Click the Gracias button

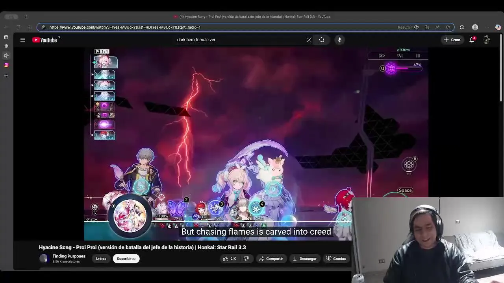click(x=336, y=259)
